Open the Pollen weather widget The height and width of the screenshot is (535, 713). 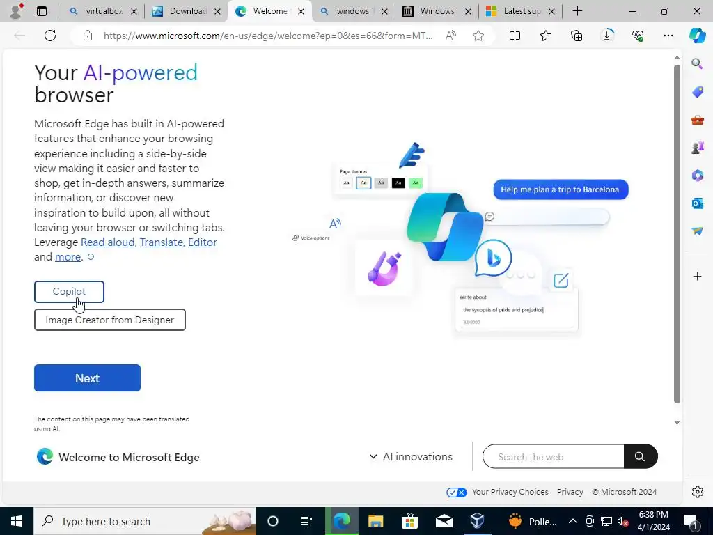pyautogui.click(x=532, y=521)
